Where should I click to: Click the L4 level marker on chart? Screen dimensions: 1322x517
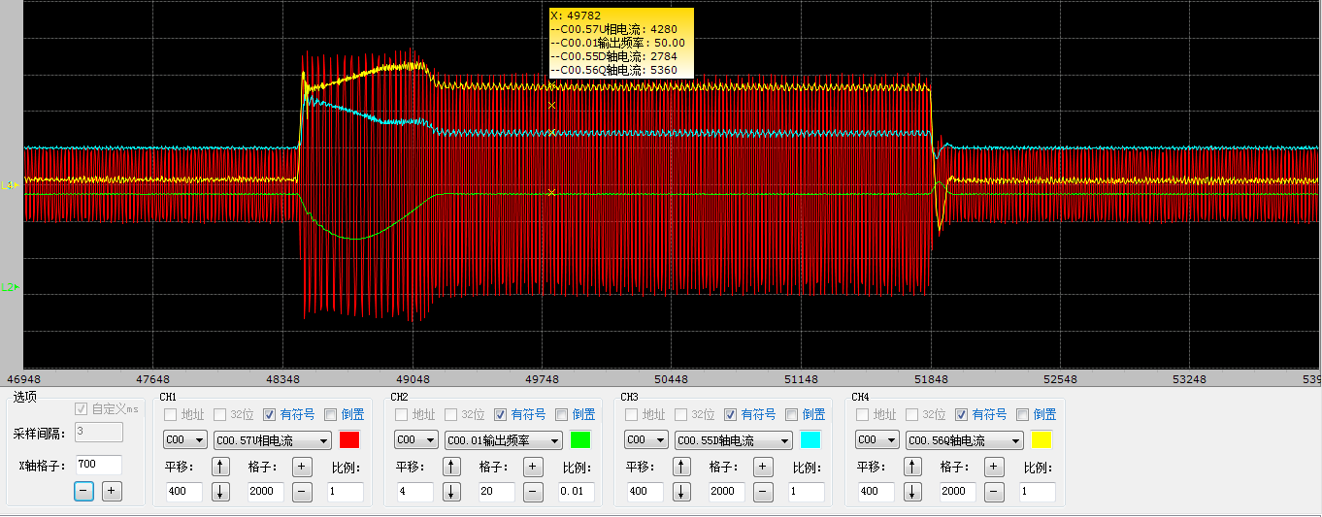(x=10, y=184)
